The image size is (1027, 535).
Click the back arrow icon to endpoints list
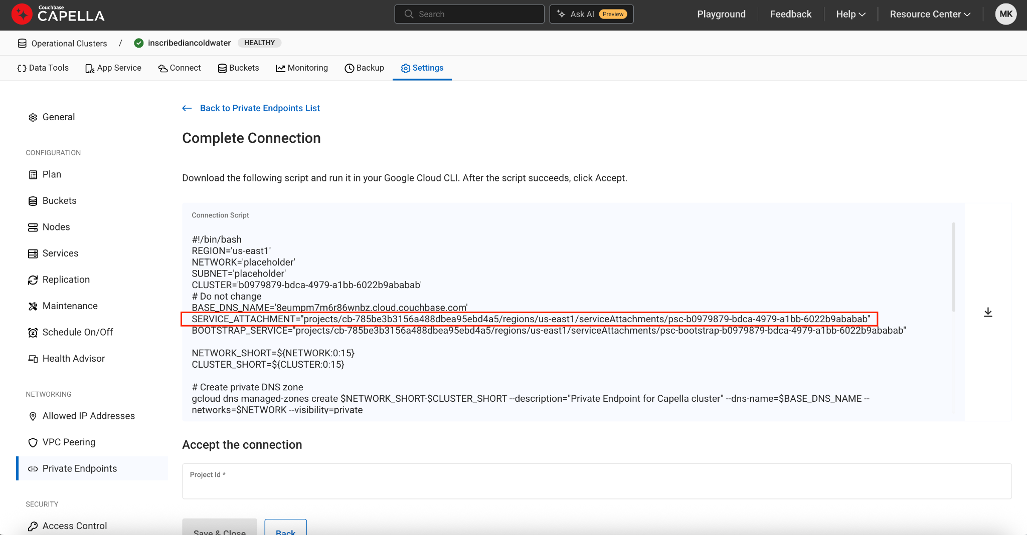click(x=187, y=108)
